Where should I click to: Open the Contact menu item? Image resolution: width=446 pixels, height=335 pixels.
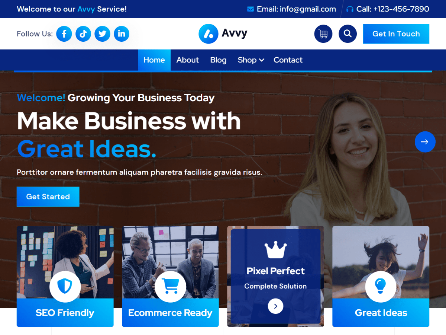point(288,60)
